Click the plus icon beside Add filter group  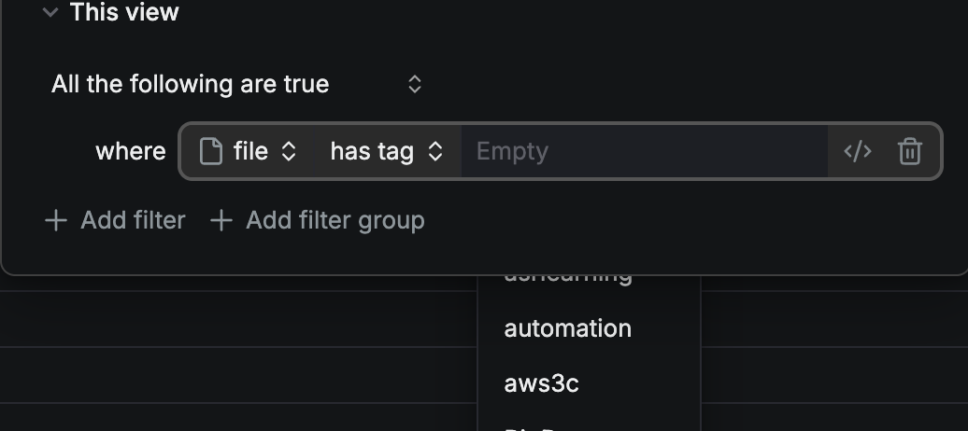[x=221, y=220]
